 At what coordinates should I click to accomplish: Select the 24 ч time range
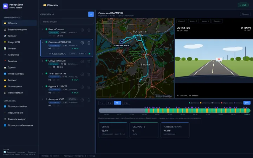(x=117, y=103)
